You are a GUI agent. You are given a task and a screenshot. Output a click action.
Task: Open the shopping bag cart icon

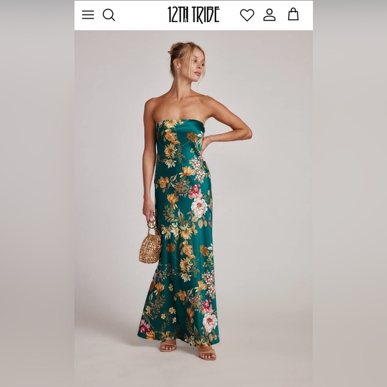(x=293, y=14)
